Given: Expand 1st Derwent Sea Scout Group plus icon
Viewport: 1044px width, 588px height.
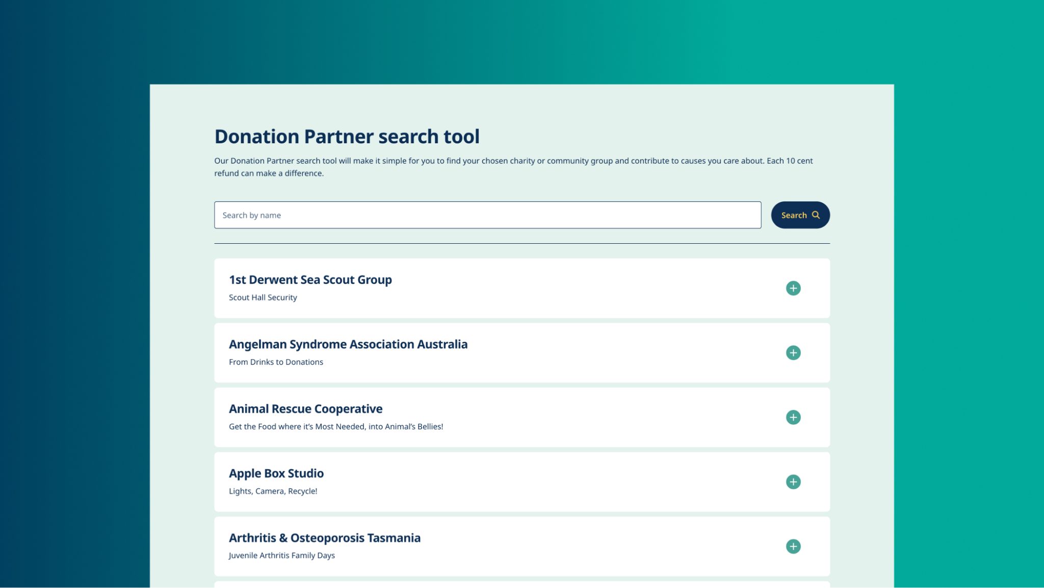Looking at the screenshot, I should (x=793, y=288).
